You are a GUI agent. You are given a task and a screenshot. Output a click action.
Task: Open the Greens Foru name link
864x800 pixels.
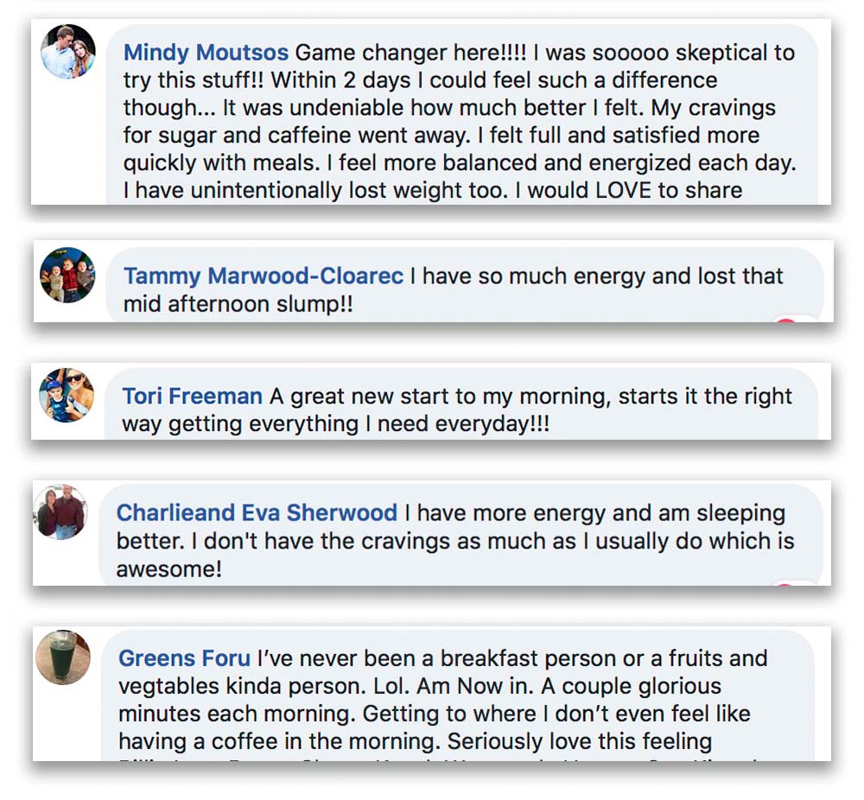tap(184, 658)
